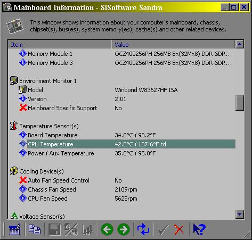
Task: Go forward with green right arrow
Action: click(x=124, y=229)
